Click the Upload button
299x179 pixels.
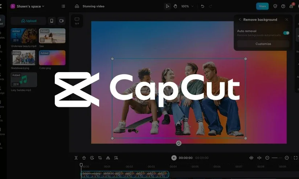coord(28,21)
